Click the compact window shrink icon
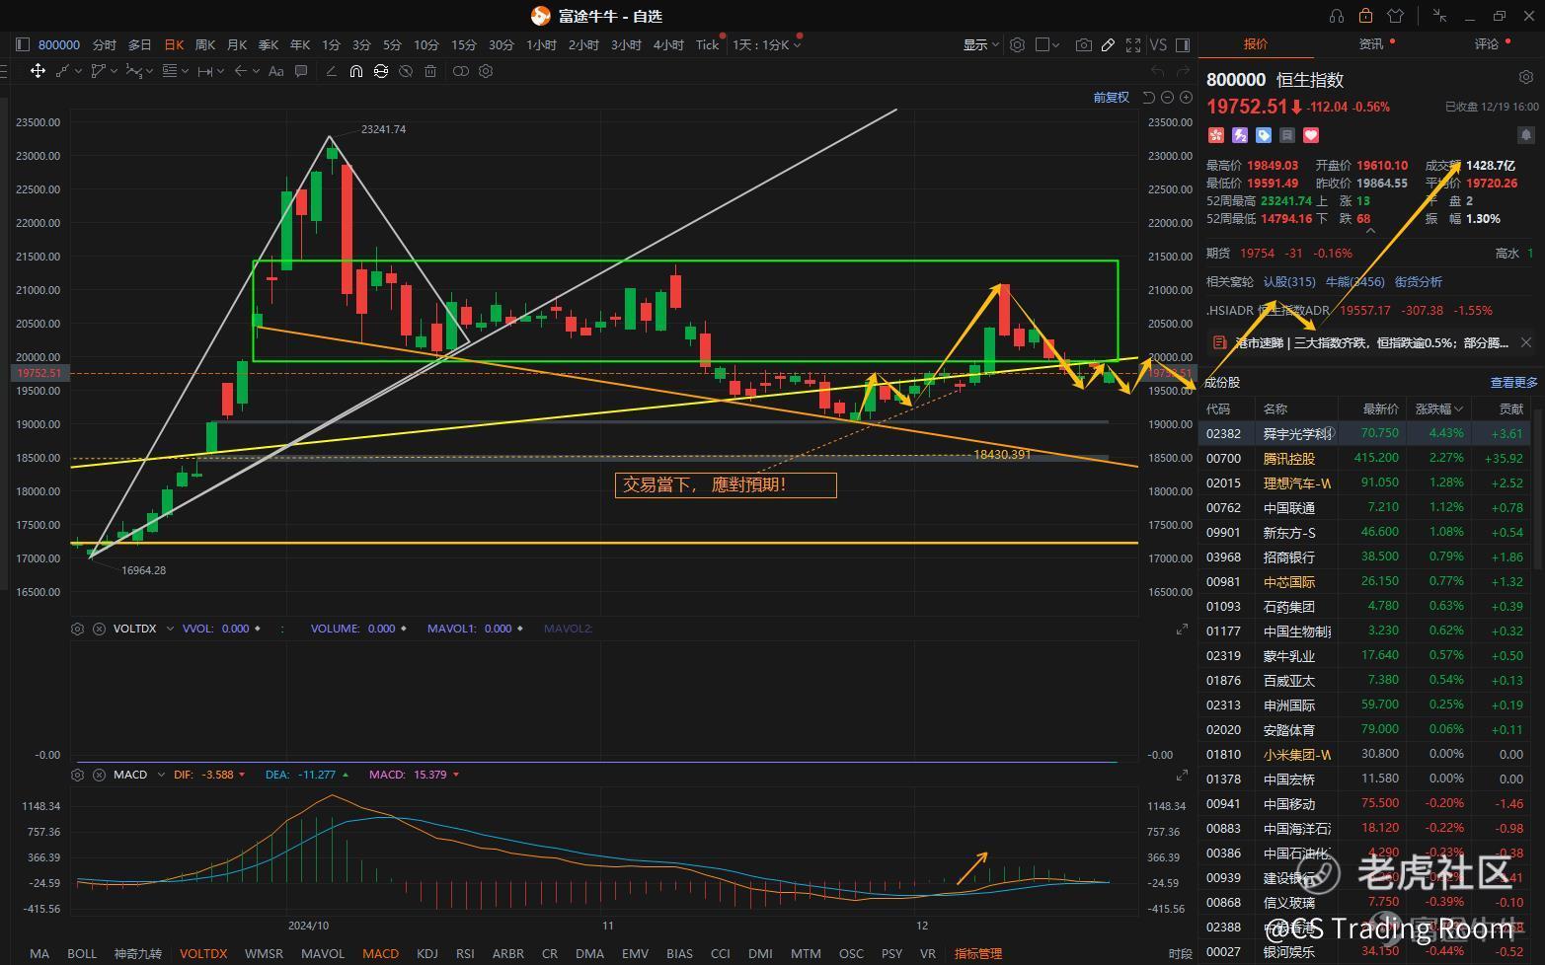The height and width of the screenshot is (965, 1545). (x=1440, y=16)
